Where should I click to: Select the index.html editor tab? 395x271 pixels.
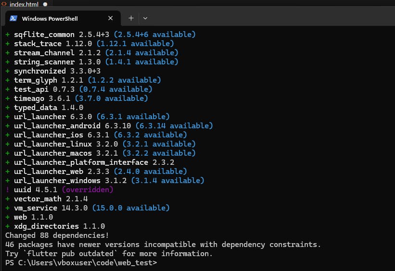pos(24,4)
